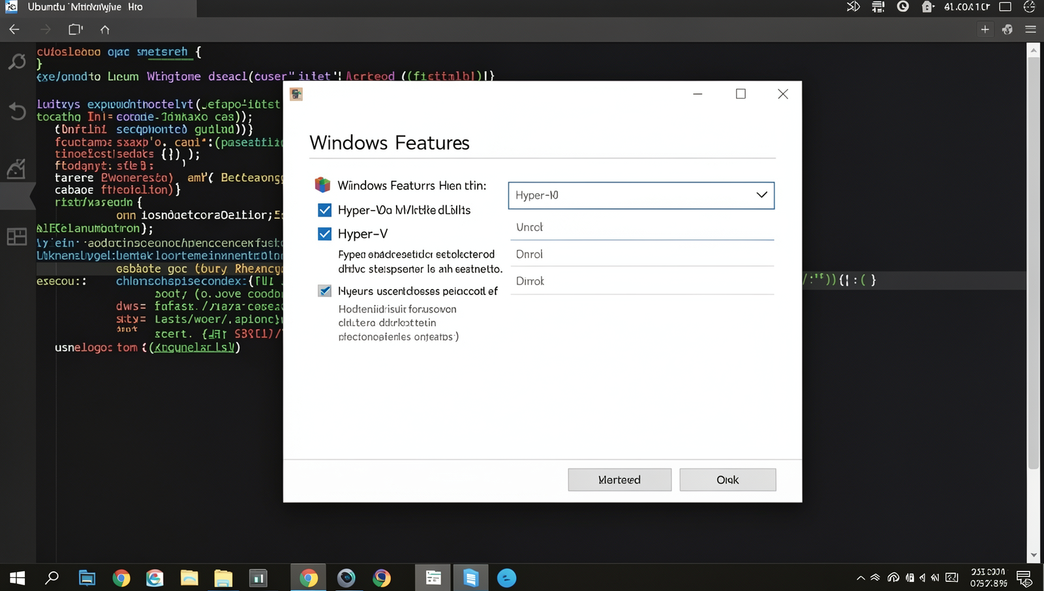Click the camera lens app icon in taskbar

[x=346, y=578]
